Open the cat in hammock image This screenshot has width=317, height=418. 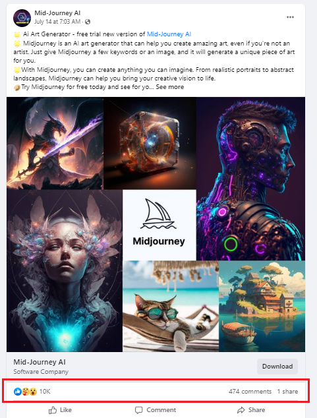[171, 307]
